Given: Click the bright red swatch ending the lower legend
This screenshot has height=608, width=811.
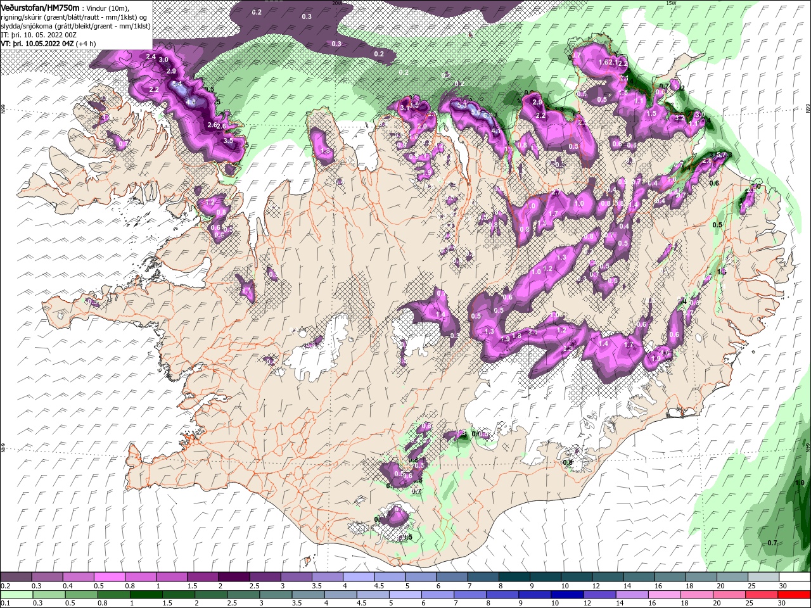Looking at the screenshot, I should (795, 595).
